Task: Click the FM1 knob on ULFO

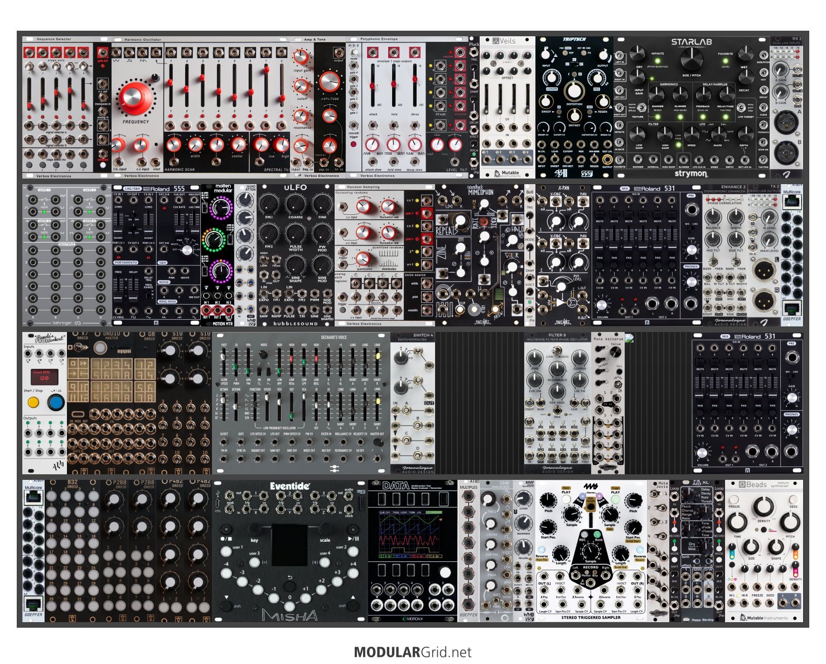Action: click(269, 204)
